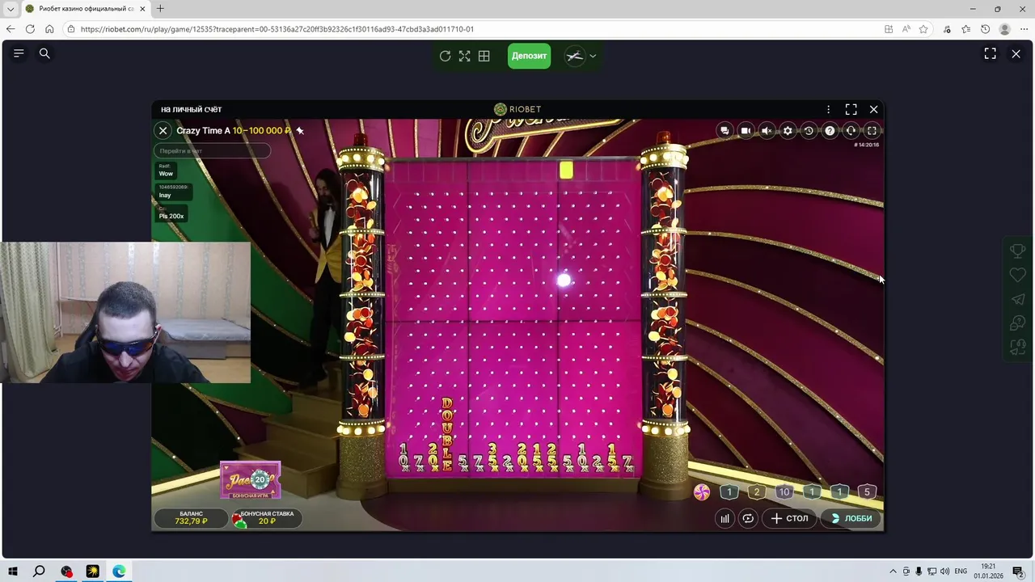
Task: Toggle site fullscreen icon top right
Action: [x=990, y=53]
